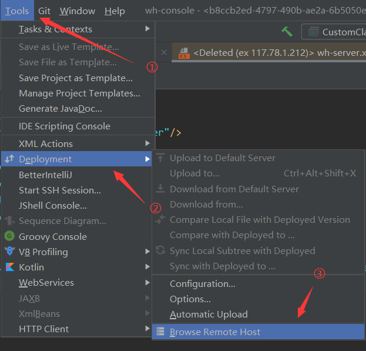Click the V8 Profiling icon
The image size is (366, 351).
(x=9, y=251)
